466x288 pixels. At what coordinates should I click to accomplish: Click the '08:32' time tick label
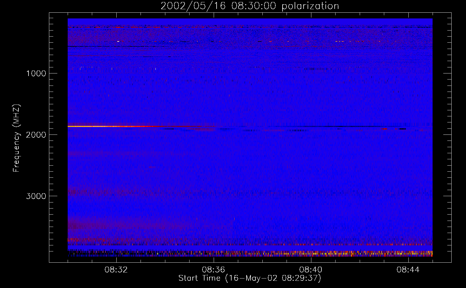[116, 270]
